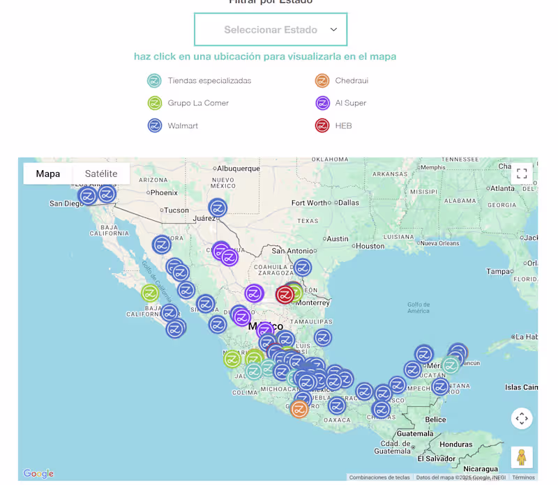Select the blue marker in Oaxaca
This screenshot has width=558, height=485.
(x=336, y=406)
